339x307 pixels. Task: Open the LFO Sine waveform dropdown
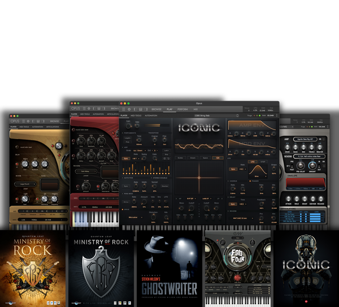(258, 176)
